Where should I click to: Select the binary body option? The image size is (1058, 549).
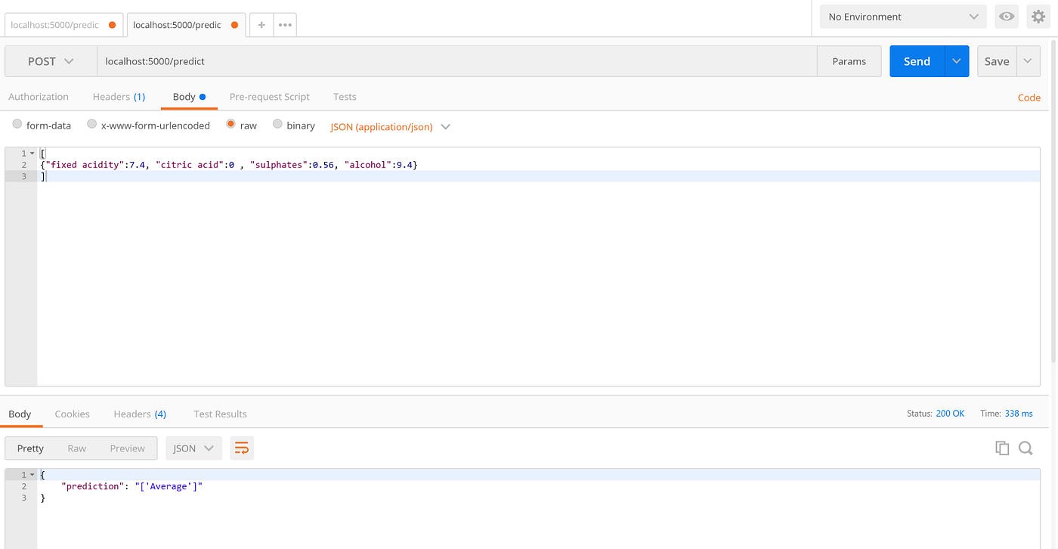click(277, 125)
